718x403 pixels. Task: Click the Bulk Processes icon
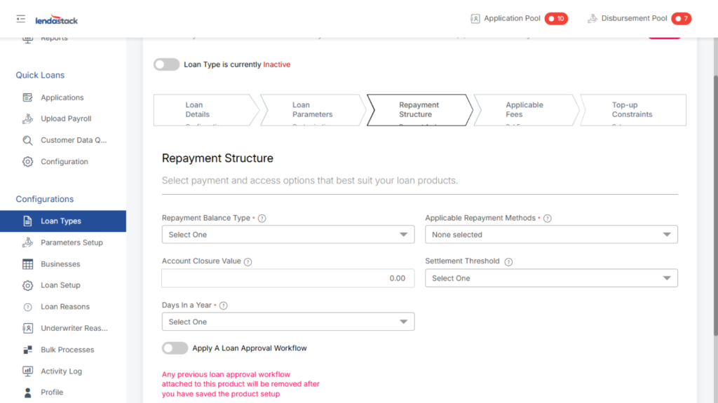pos(28,350)
